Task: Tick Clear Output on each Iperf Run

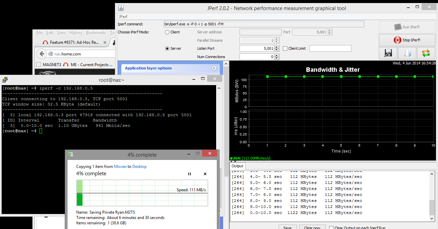Action: [331, 228]
